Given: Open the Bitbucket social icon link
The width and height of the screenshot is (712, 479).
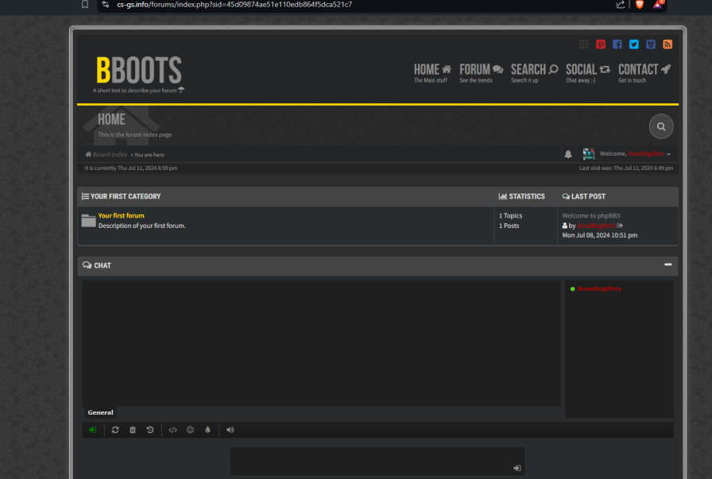Looking at the screenshot, I should click(651, 44).
